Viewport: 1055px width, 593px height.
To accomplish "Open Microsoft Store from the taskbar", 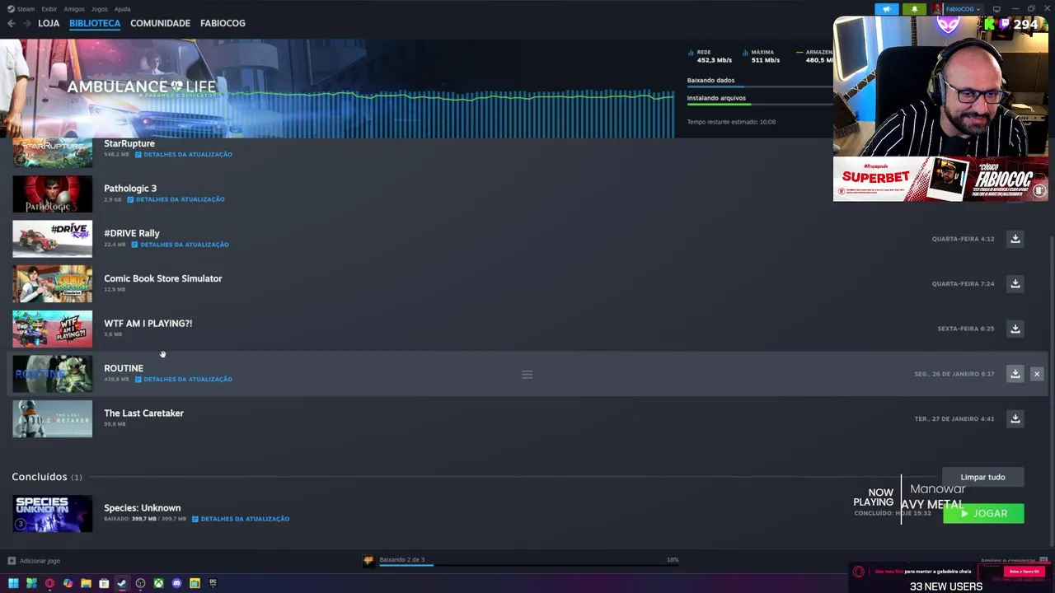I will pyautogui.click(x=104, y=583).
